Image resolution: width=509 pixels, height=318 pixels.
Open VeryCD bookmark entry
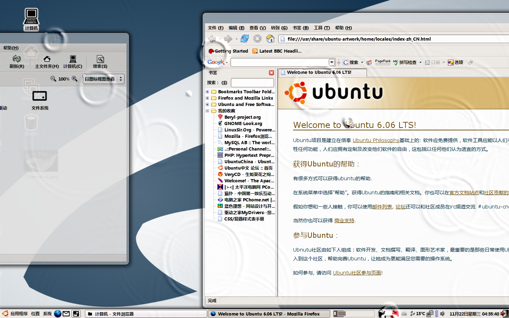pyautogui.click(x=246, y=175)
